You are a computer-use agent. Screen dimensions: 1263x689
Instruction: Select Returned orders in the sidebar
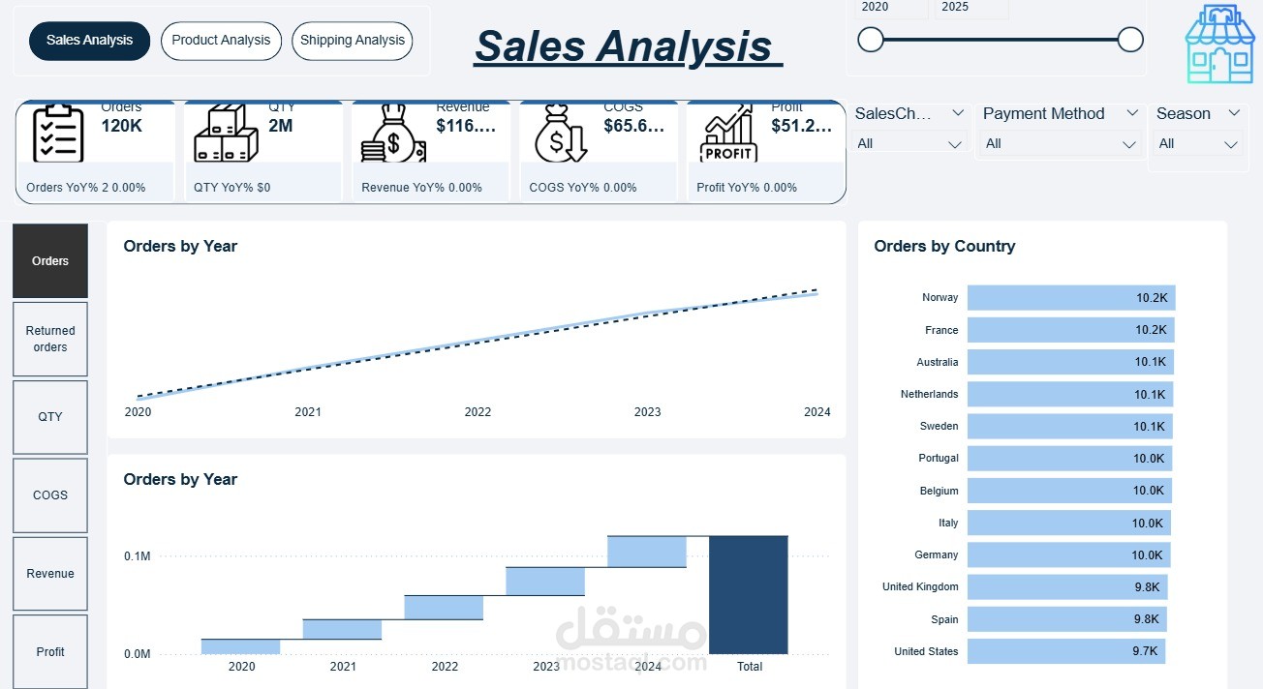(49, 339)
